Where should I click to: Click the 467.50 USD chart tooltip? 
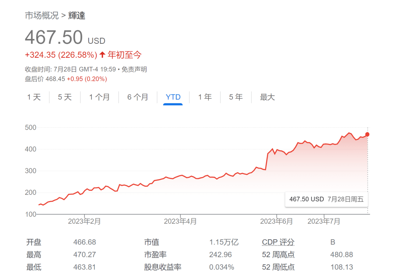326,199
